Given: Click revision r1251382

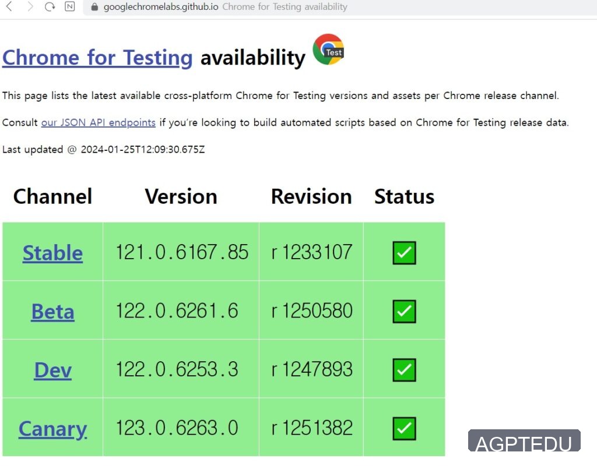Looking at the screenshot, I should [x=312, y=428].
